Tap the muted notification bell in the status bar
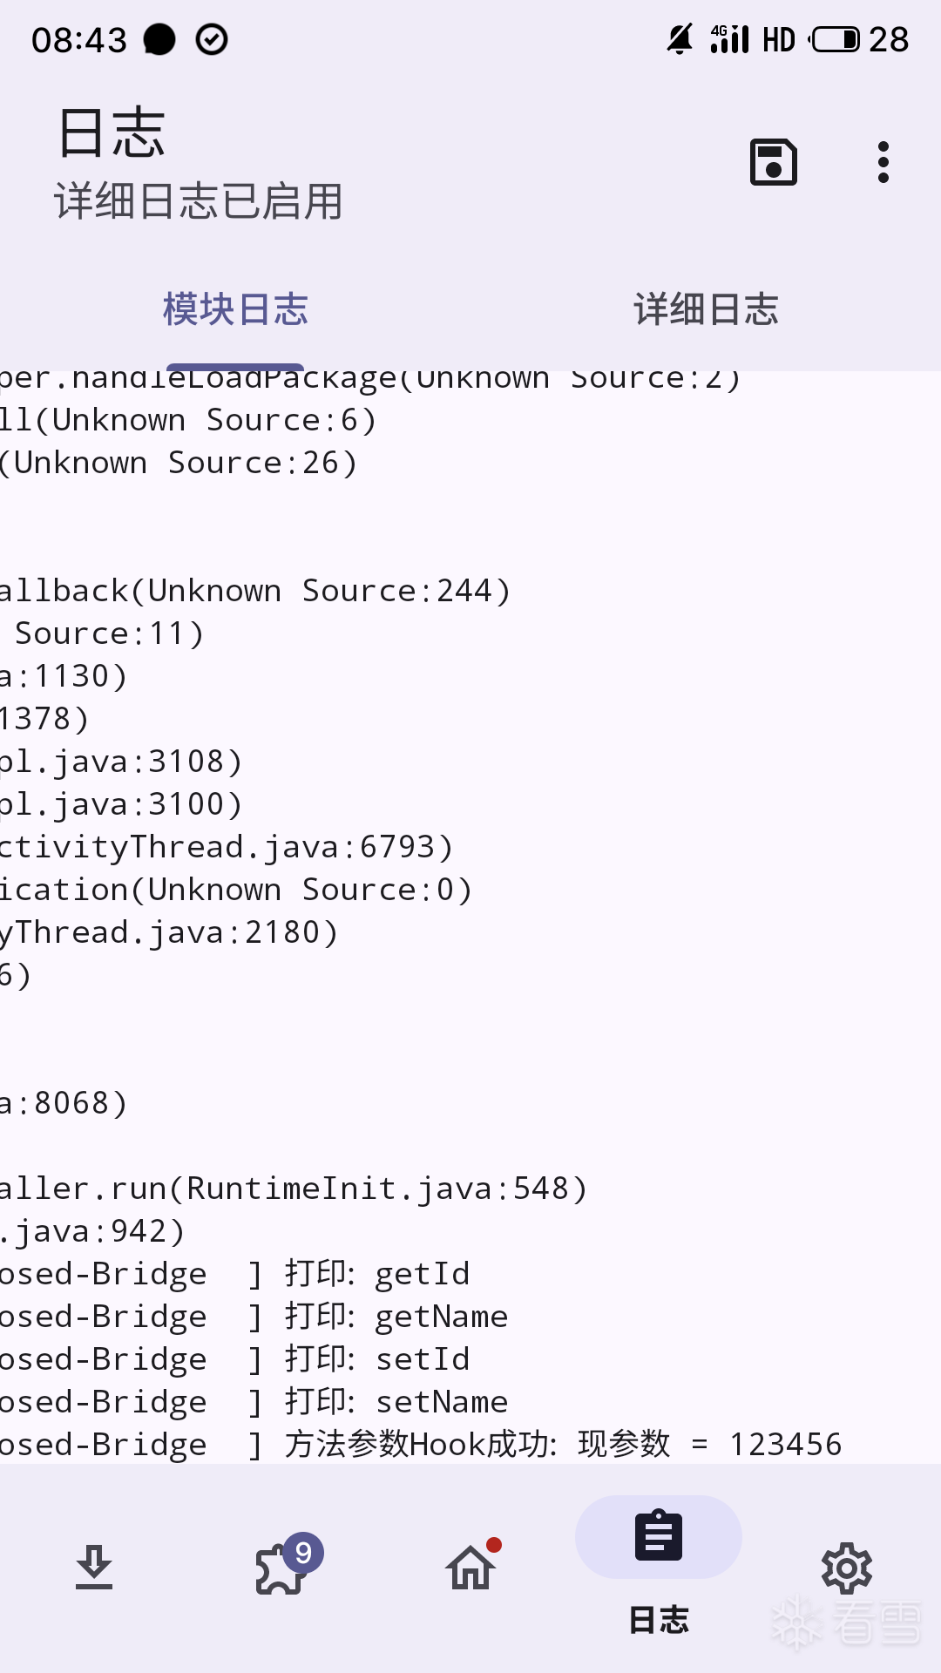Image resolution: width=941 pixels, height=1673 pixels. click(680, 39)
